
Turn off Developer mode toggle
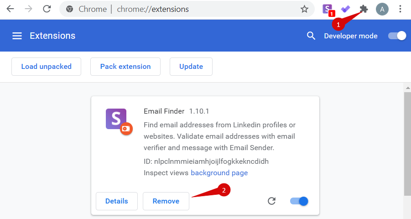397,36
